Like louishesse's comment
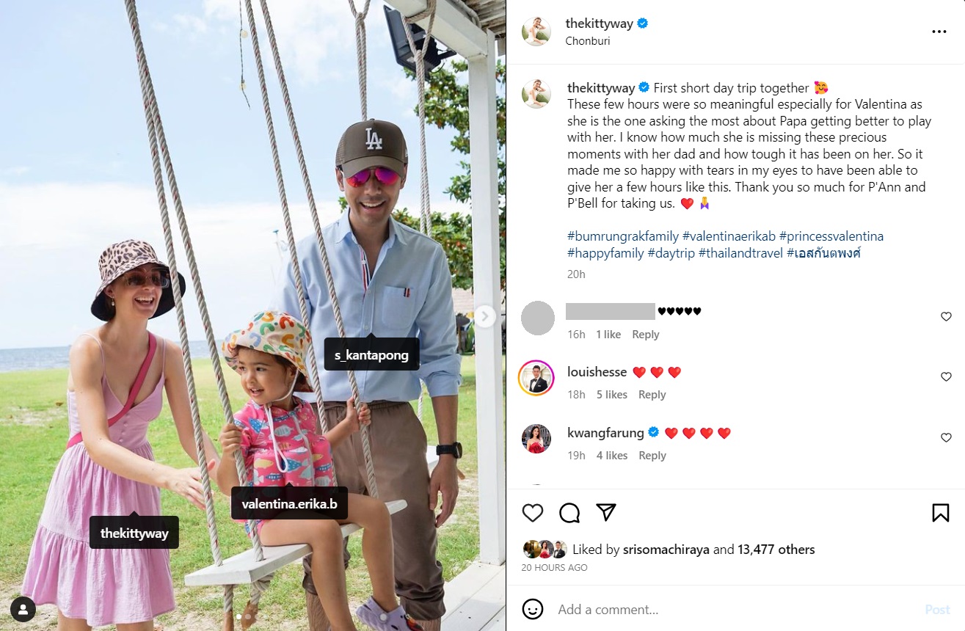 coord(946,376)
